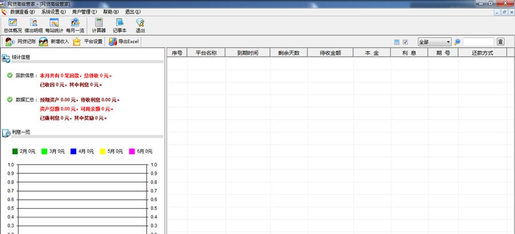Open 总体概况 overview toolbar icon
Image resolution: width=515 pixels, height=234 pixels.
click(x=13, y=25)
